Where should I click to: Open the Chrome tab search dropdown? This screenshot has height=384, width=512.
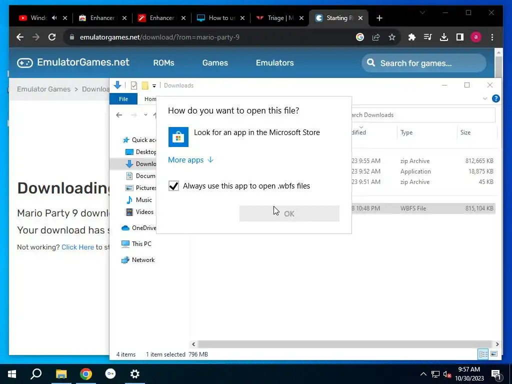(x=422, y=12)
